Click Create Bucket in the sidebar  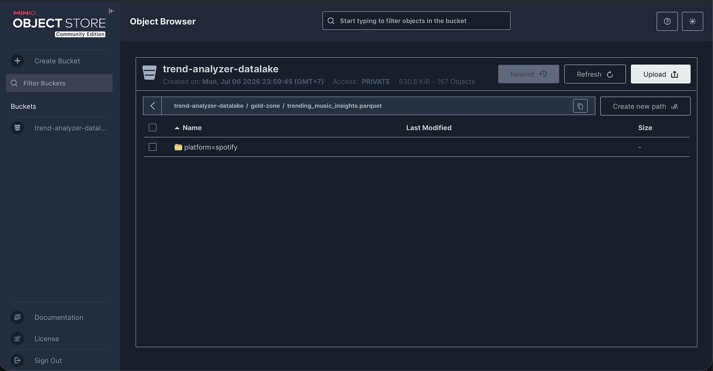point(57,61)
